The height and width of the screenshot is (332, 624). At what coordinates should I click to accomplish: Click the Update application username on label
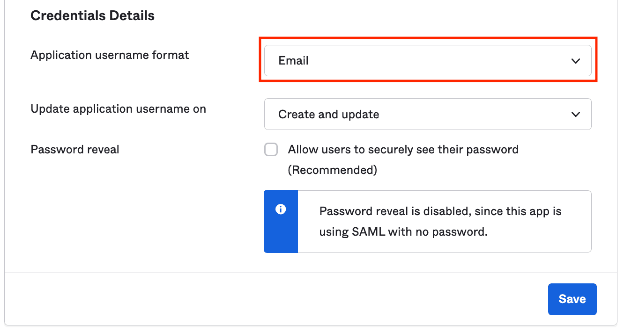[118, 108]
